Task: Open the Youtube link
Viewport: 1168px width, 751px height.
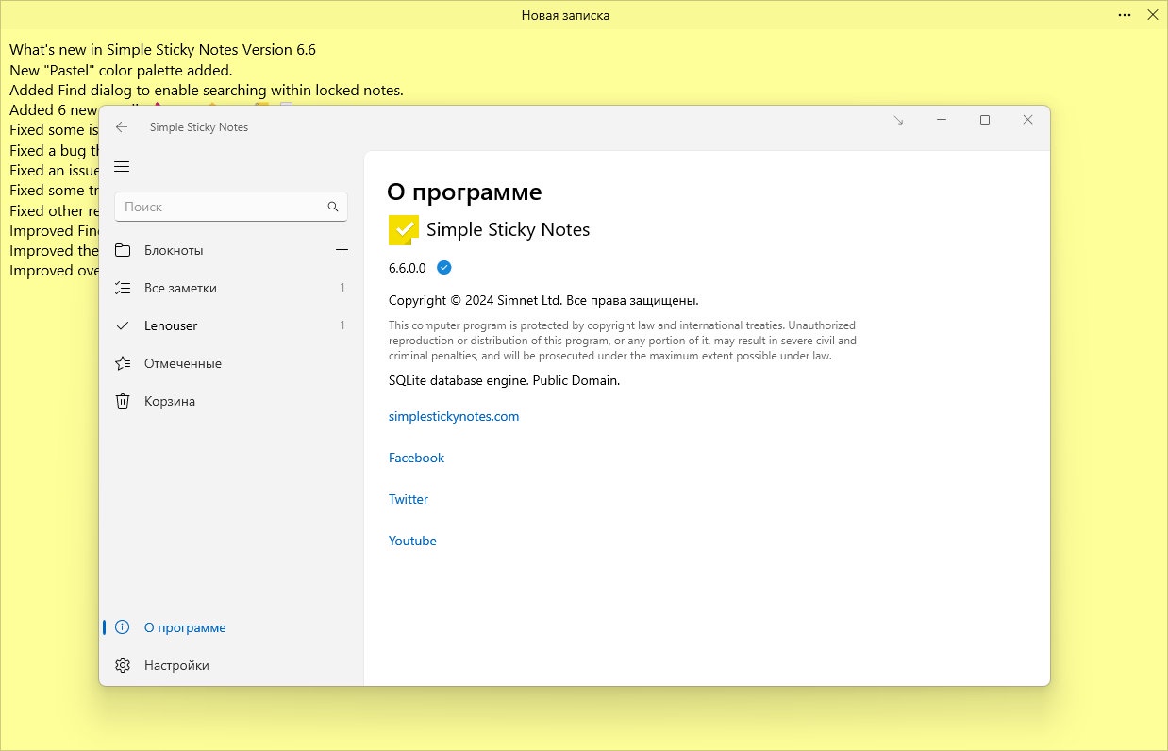Action: (412, 541)
